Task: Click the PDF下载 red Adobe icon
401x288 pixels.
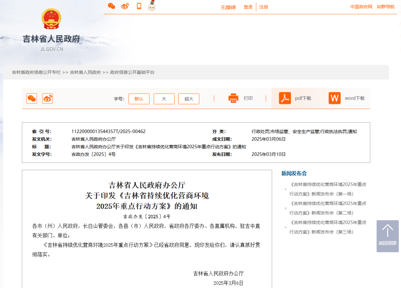Action: point(284,98)
